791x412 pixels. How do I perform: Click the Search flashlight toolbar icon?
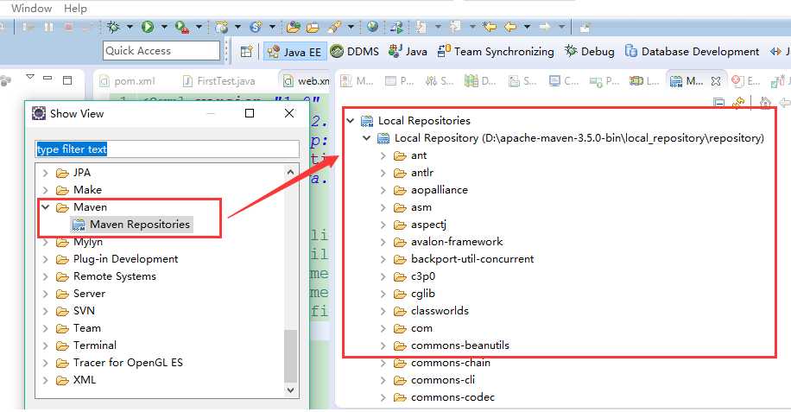click(333, 27)
